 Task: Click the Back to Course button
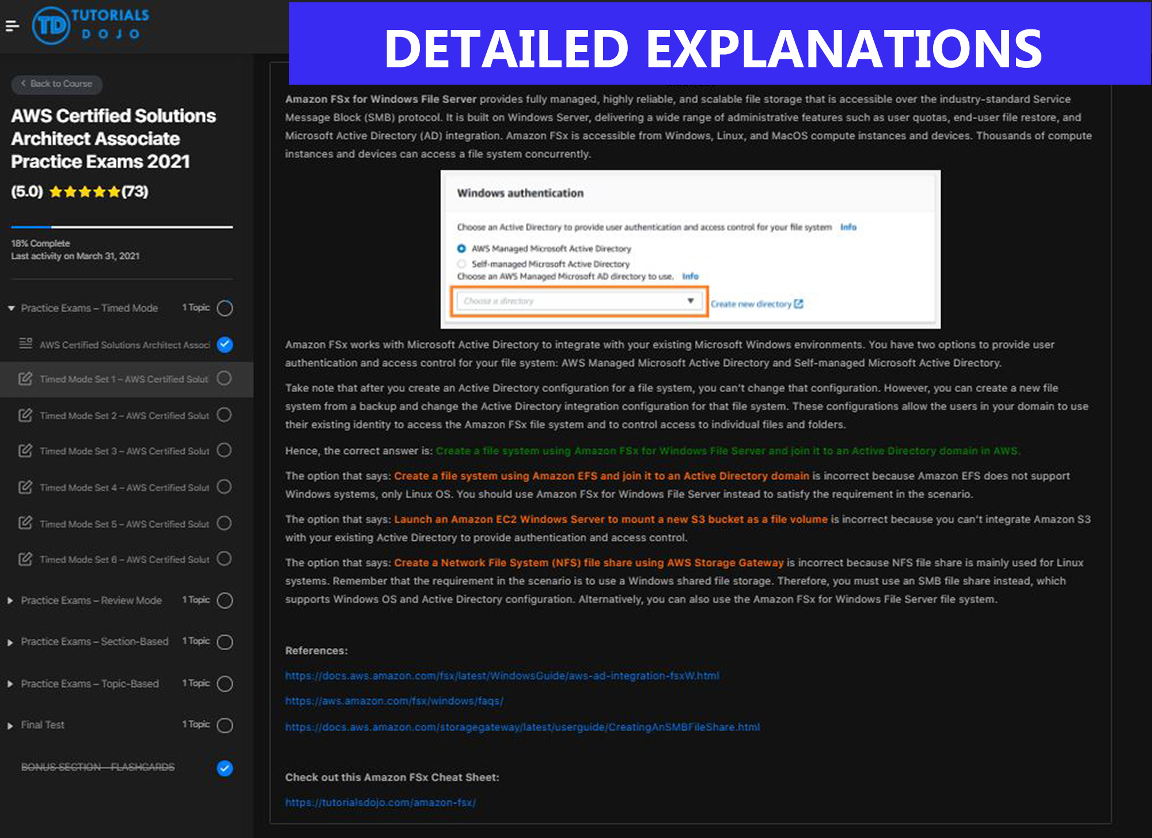(x=56, y=84)
